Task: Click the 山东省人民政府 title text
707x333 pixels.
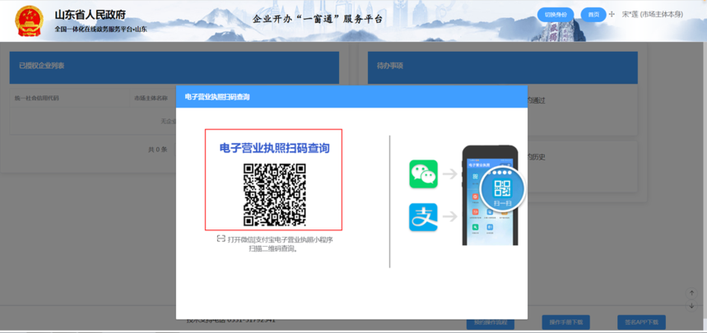Action: [91, 15]
